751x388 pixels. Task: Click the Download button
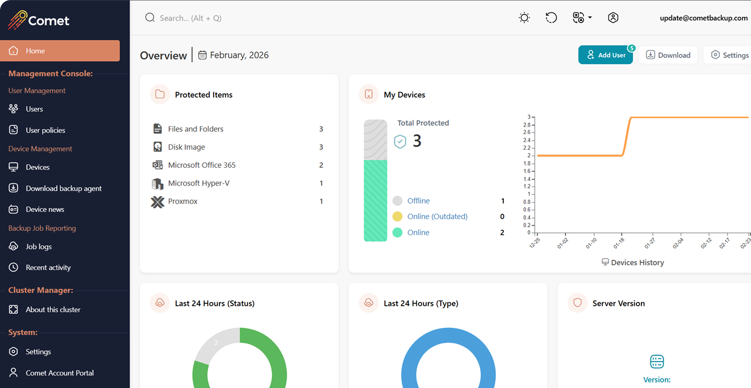click(x=668, y=55)
